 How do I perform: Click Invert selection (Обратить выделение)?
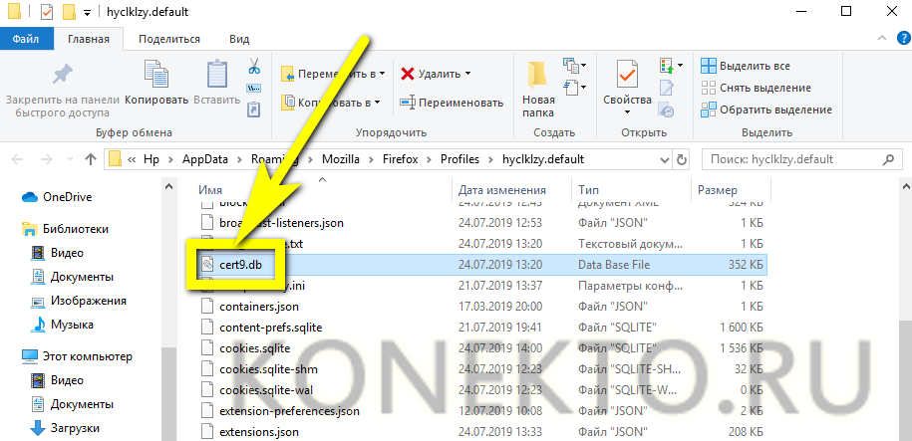[x=766, y=110]
